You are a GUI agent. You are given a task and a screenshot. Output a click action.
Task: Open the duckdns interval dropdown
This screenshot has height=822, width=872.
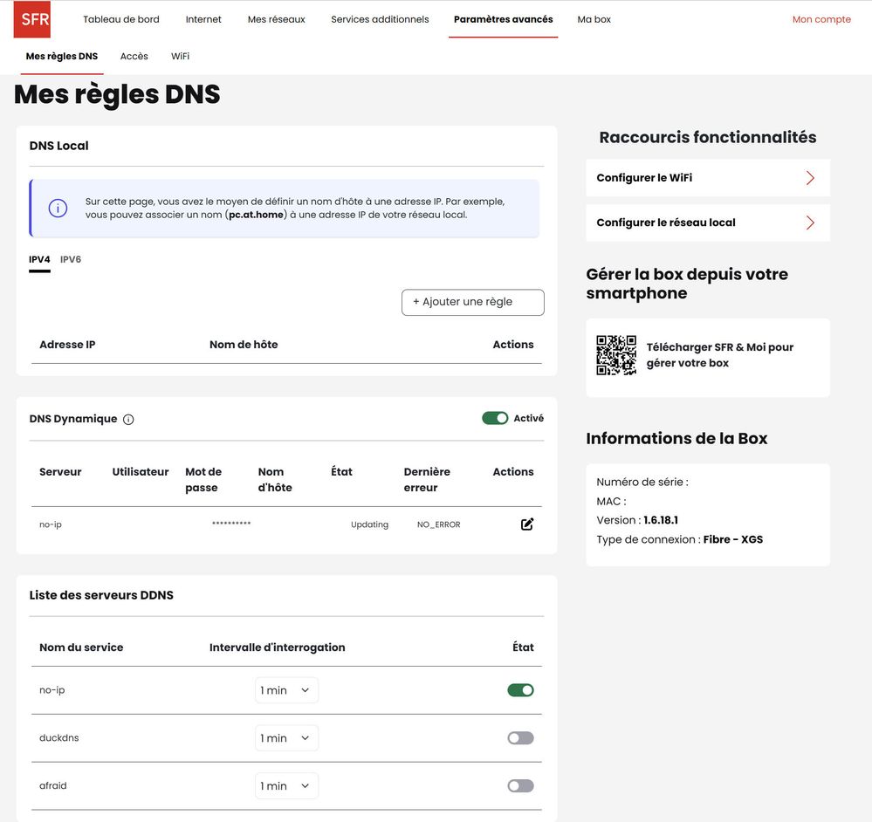[x=286, y=738]
